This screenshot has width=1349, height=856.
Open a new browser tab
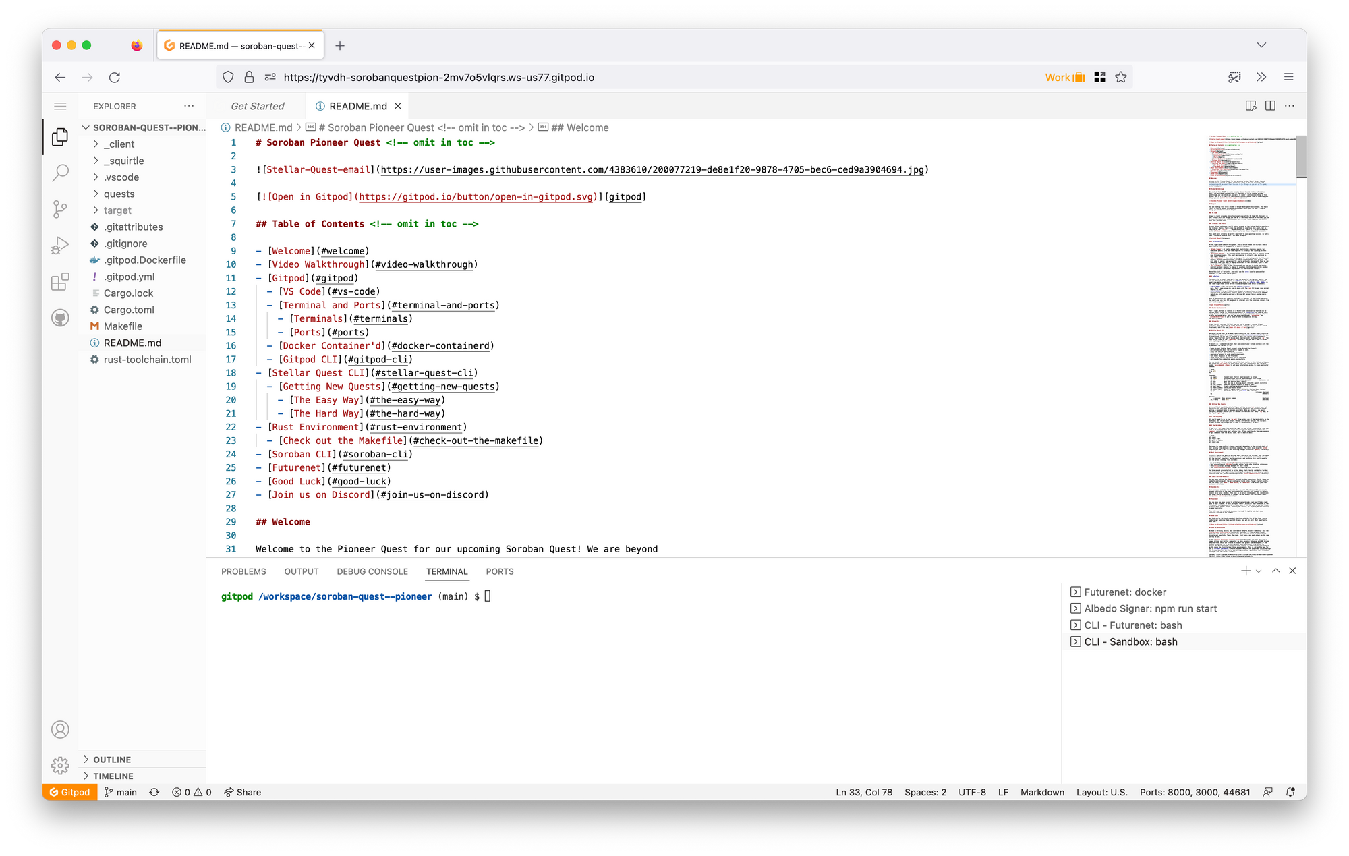coord(340,46)
